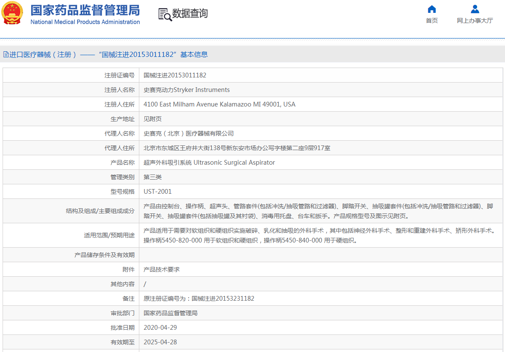
Task: Click the document icon before 进口医疗器械
Action: (x=6, y=54)
